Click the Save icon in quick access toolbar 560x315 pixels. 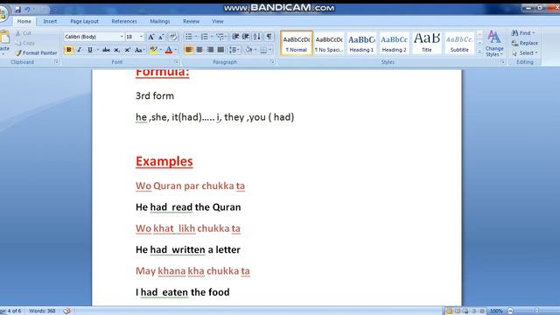[x=17, y=10]
